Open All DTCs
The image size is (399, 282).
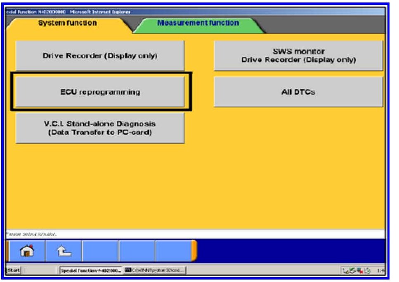pos(298,92)
